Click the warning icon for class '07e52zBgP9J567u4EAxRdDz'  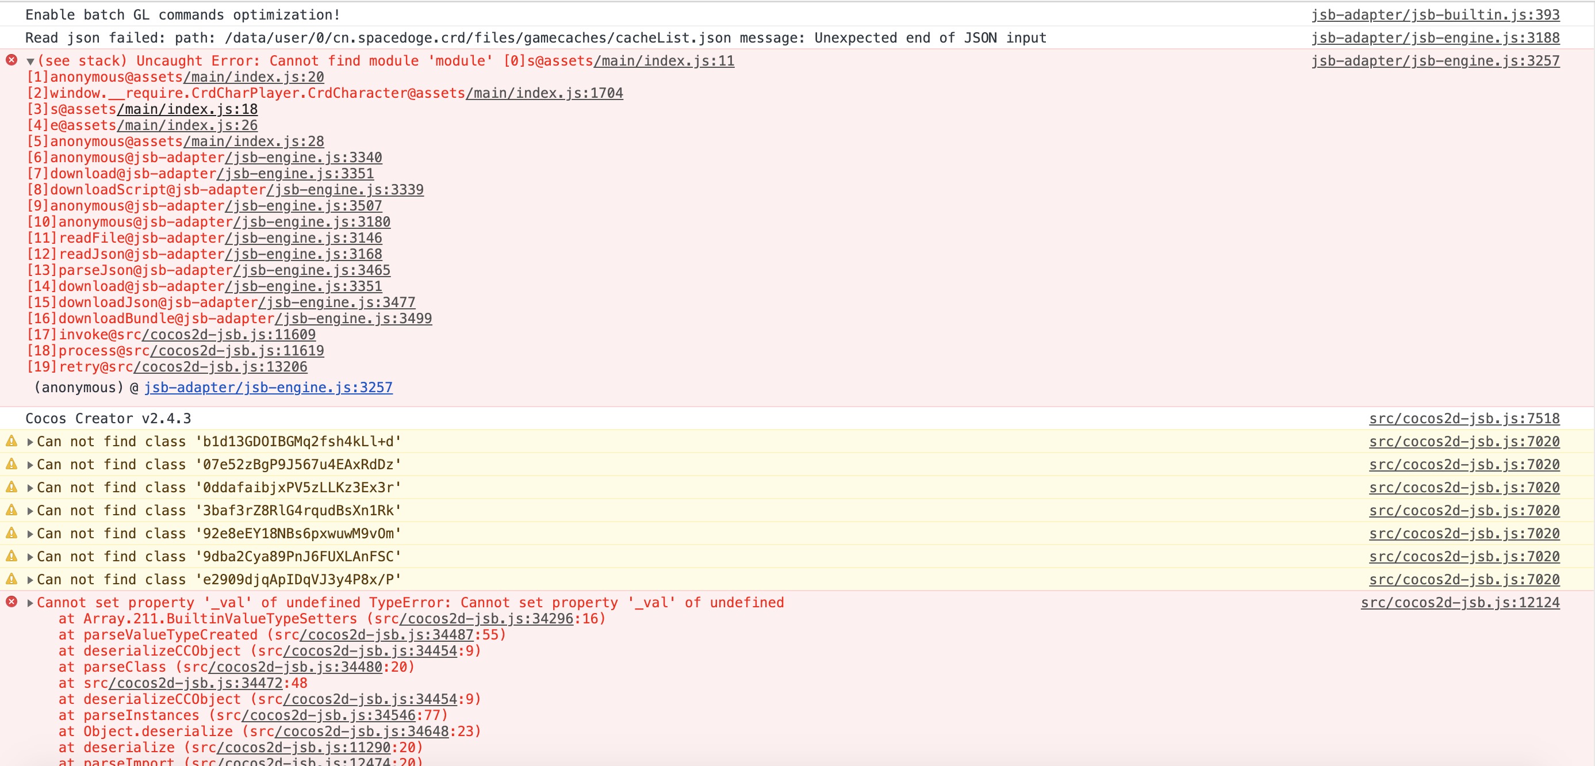click(x=11, y=464)
